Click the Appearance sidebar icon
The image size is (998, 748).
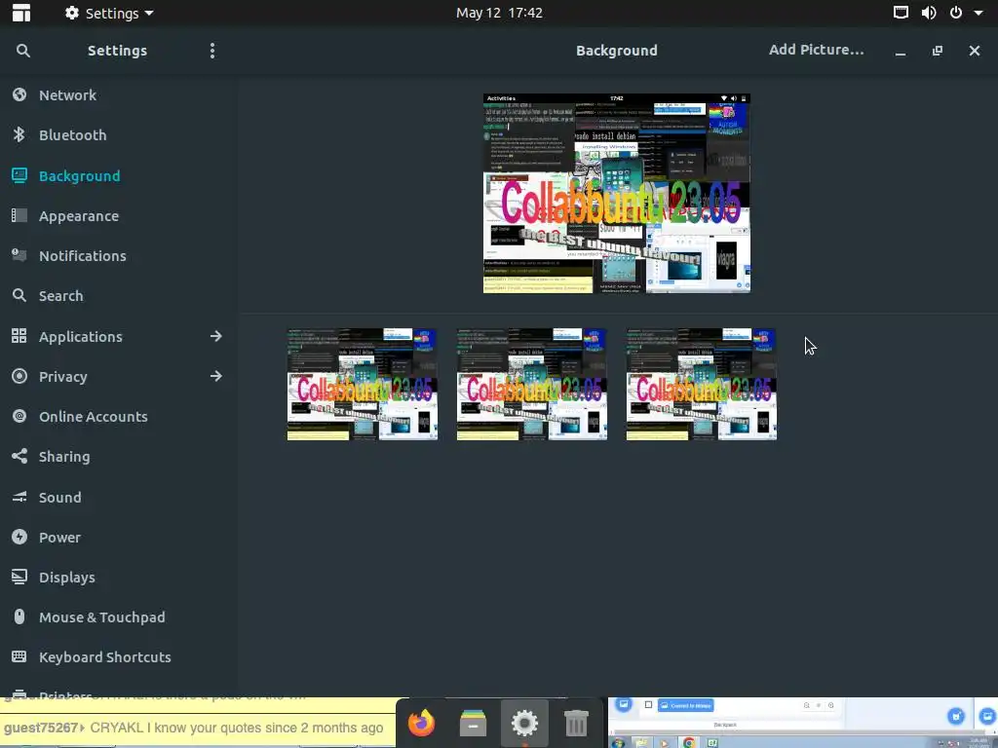tap(19, 215)
